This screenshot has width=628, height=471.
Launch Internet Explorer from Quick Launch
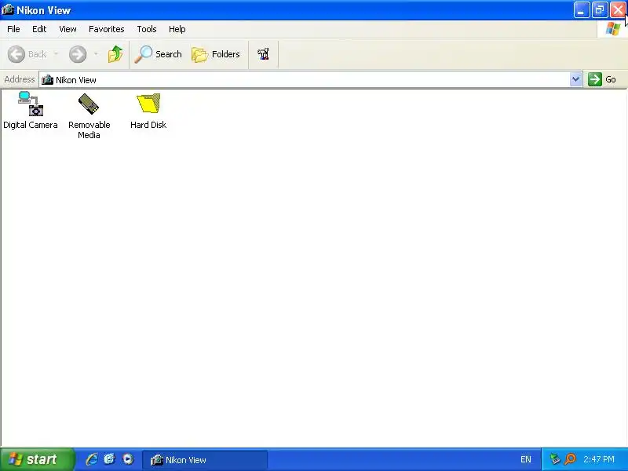[92, 459]
